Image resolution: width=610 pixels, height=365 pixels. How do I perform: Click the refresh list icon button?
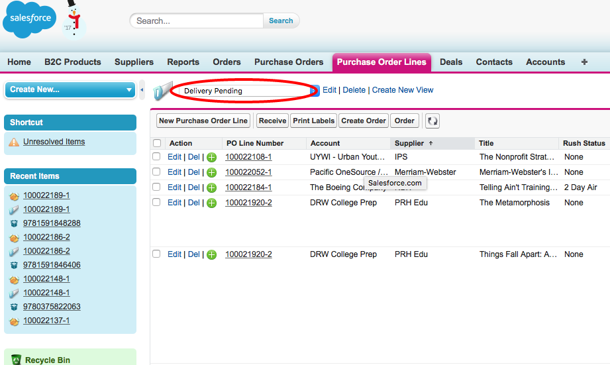click(x=432, y=121)
